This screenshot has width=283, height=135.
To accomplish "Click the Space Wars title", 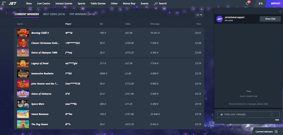I will (38, 104).
